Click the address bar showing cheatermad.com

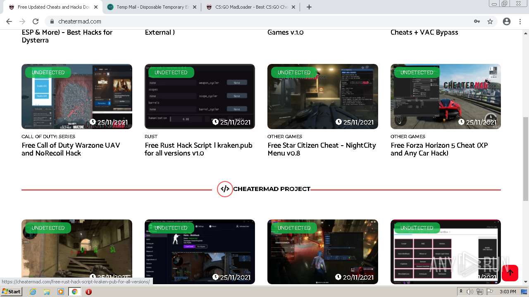coord(264,21)
